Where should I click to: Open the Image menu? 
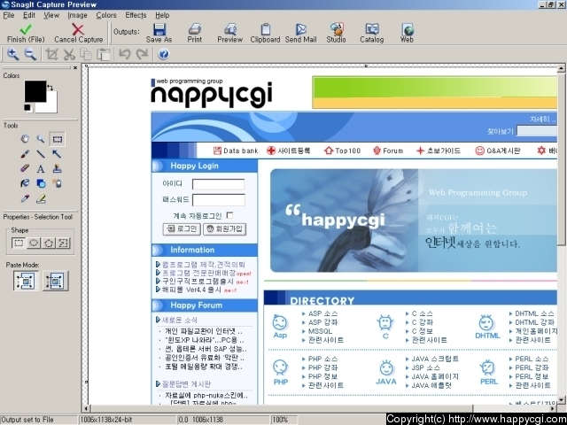pos(77,15)
